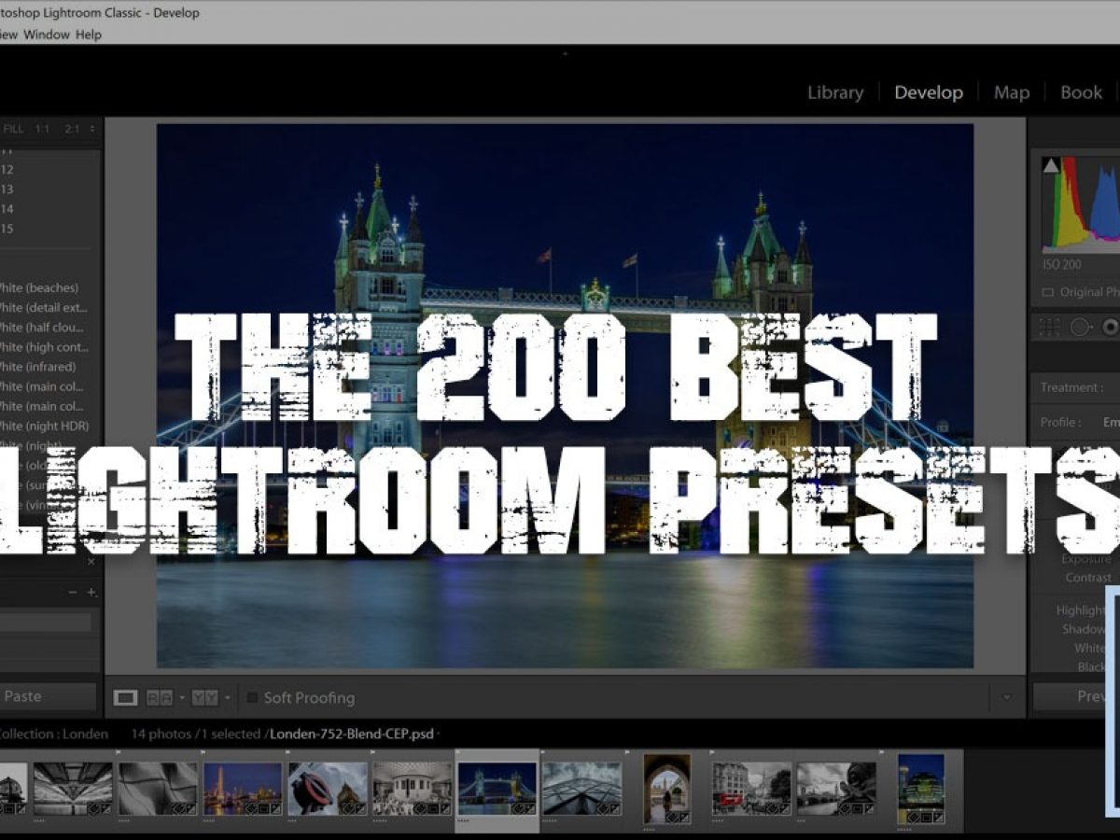Image resolution: width=1120 pixels, height=840 pixels.
Task: Open the Window menu
Action: point(47,35)
